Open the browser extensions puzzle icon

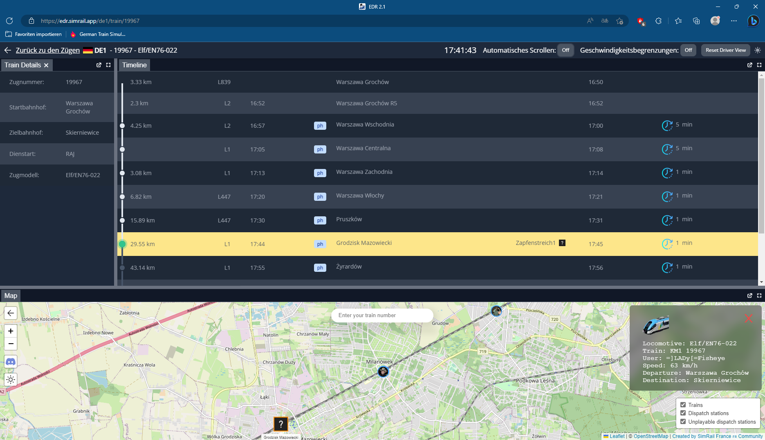pyautogui.click(x=658, y=21)
